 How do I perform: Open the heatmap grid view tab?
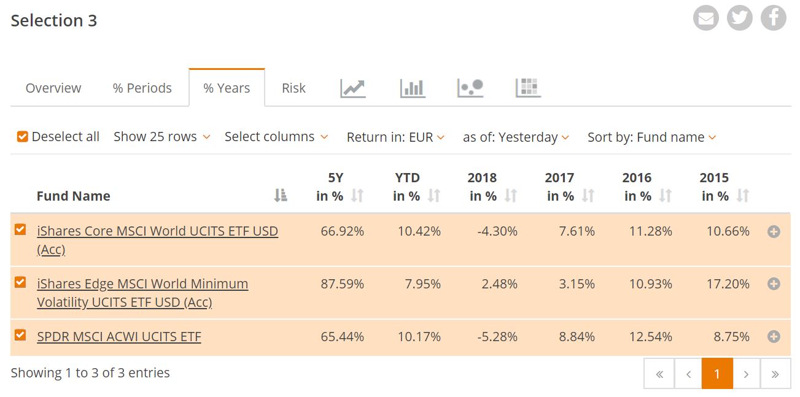point(528,88)
